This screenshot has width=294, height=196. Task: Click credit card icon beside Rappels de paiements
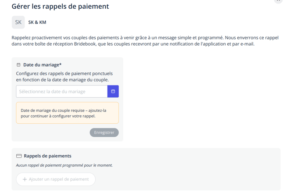coord(19,156)
